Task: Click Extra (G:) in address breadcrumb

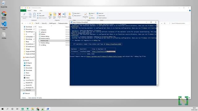Action: coord(44,23)
